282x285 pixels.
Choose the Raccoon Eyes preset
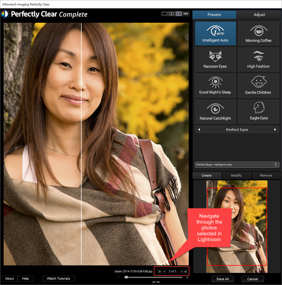(215, 60)
